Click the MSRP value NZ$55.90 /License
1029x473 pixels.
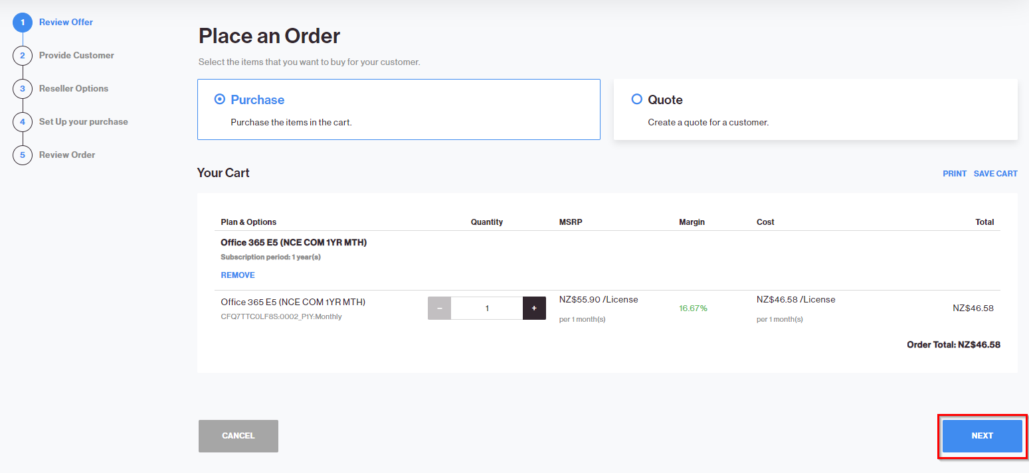tap(599, 299)
